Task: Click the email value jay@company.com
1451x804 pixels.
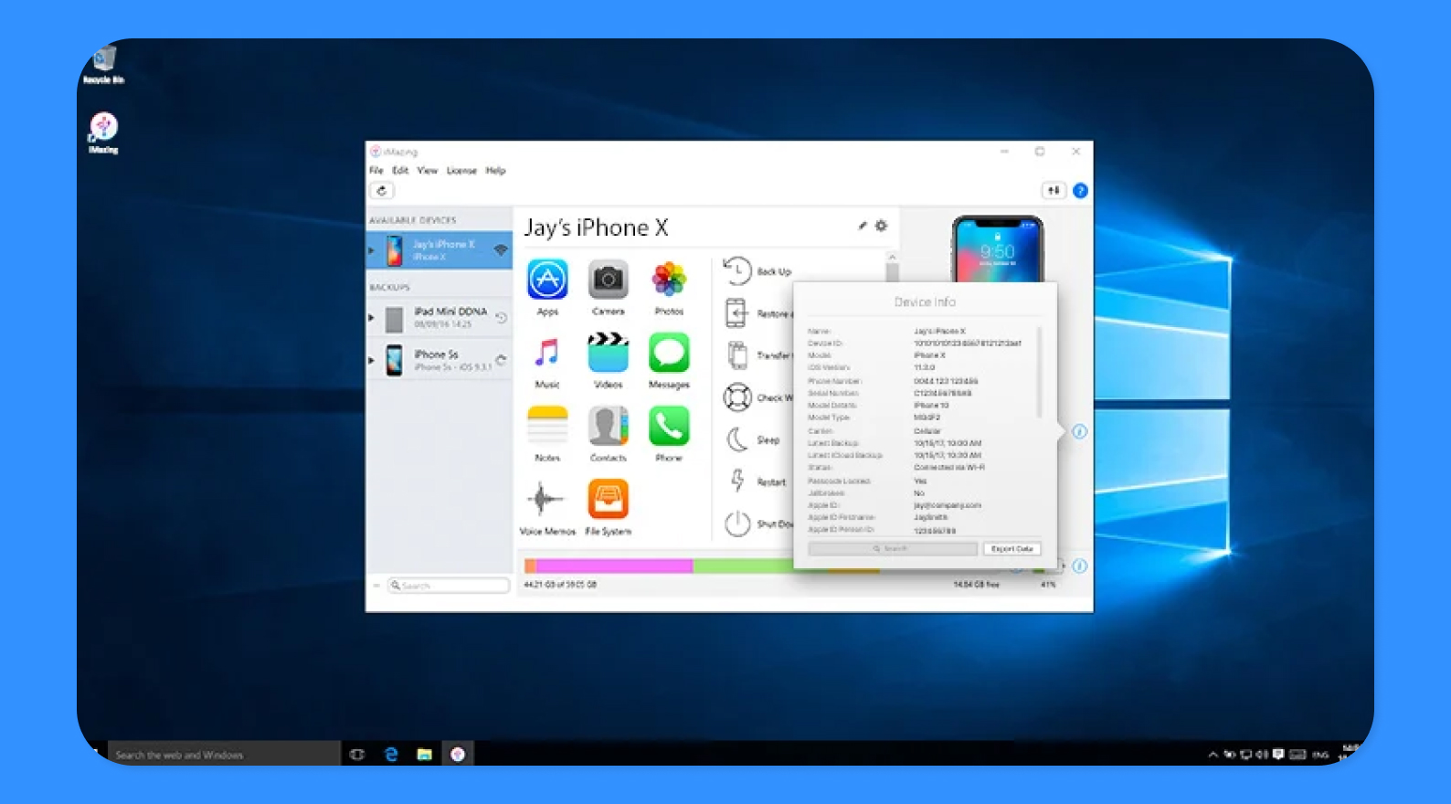Action: point(948,505)
